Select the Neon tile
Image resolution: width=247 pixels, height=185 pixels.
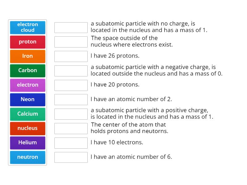pos(27,99)
